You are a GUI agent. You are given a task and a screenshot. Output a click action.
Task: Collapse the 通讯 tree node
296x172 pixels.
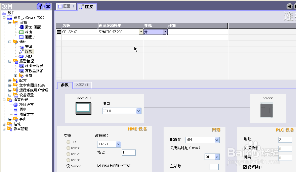pos(10,42)
